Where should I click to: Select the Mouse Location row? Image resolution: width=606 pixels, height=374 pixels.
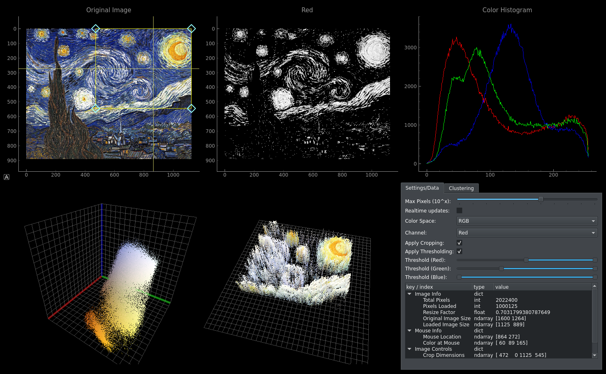point(498,336)
